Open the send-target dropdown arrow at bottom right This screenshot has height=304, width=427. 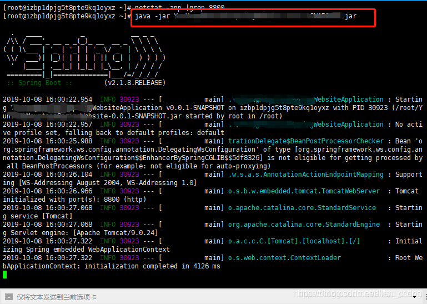pyautogui.click(x=414, y=297)
